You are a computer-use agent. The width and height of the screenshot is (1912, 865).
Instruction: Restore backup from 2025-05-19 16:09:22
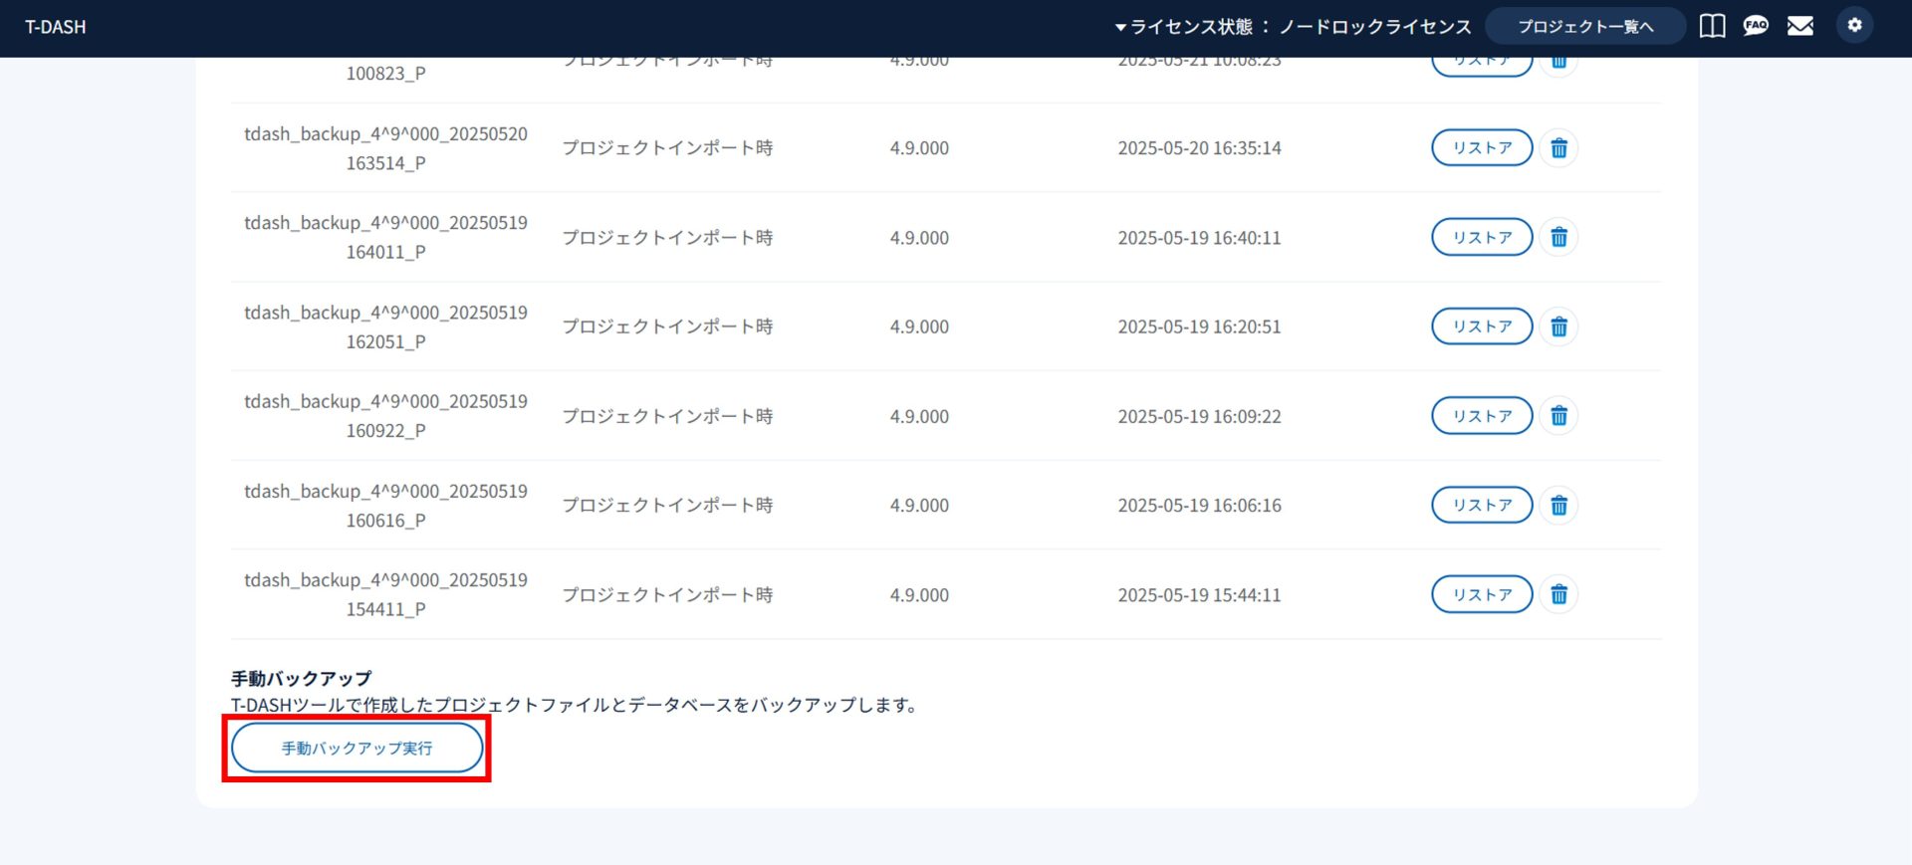(1481, 416)
